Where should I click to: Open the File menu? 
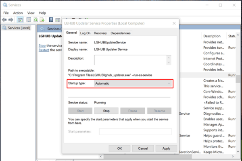click(x=6, y=13)
